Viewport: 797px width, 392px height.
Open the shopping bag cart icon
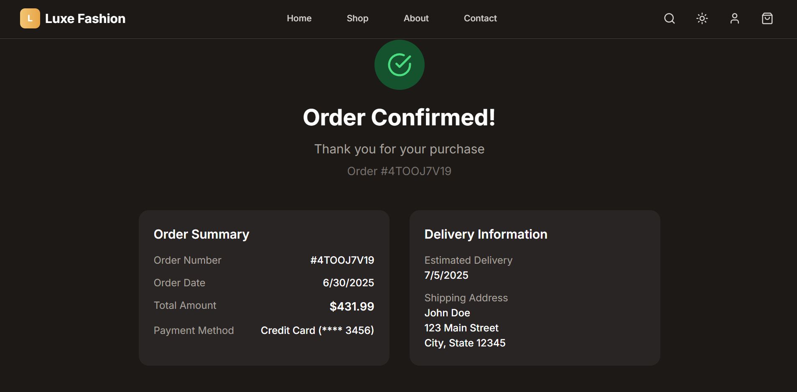pos(767,18)
